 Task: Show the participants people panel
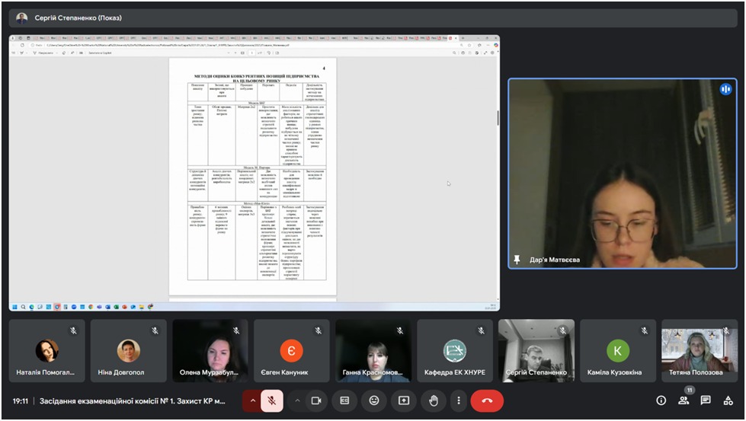coord(684,400)
